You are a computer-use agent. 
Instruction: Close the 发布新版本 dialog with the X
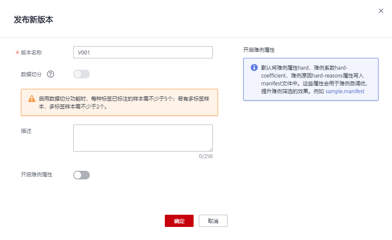click(x=381, y=11)
